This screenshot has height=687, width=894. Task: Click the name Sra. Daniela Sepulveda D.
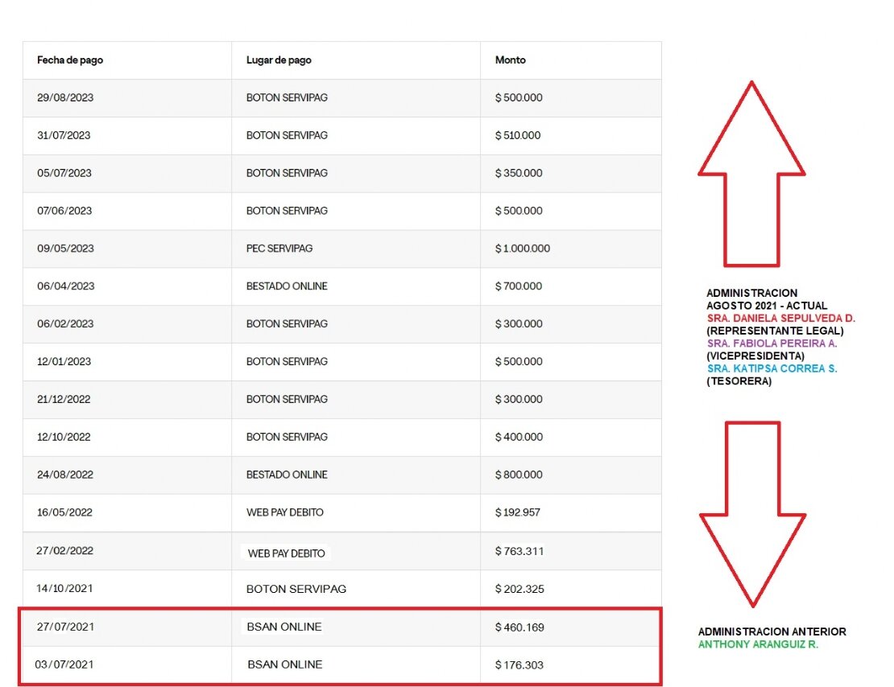780,319
